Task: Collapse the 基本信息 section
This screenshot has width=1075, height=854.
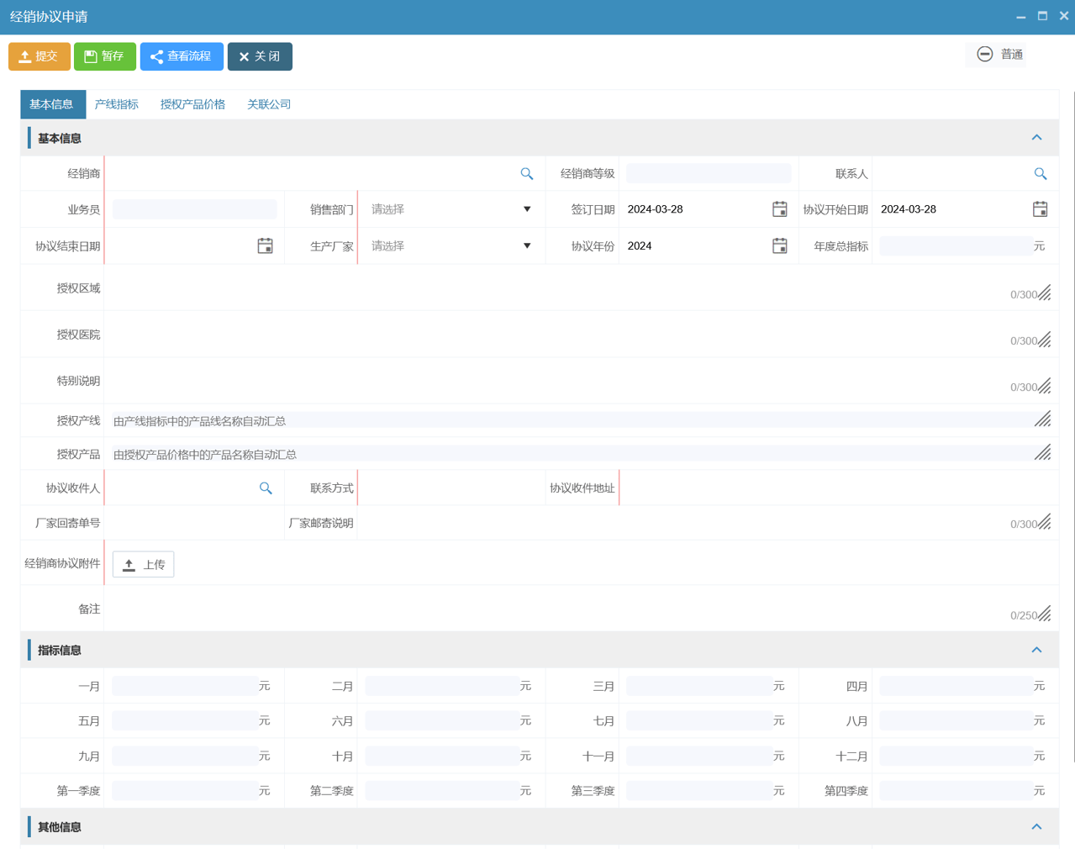Action: coord(1036,138)
